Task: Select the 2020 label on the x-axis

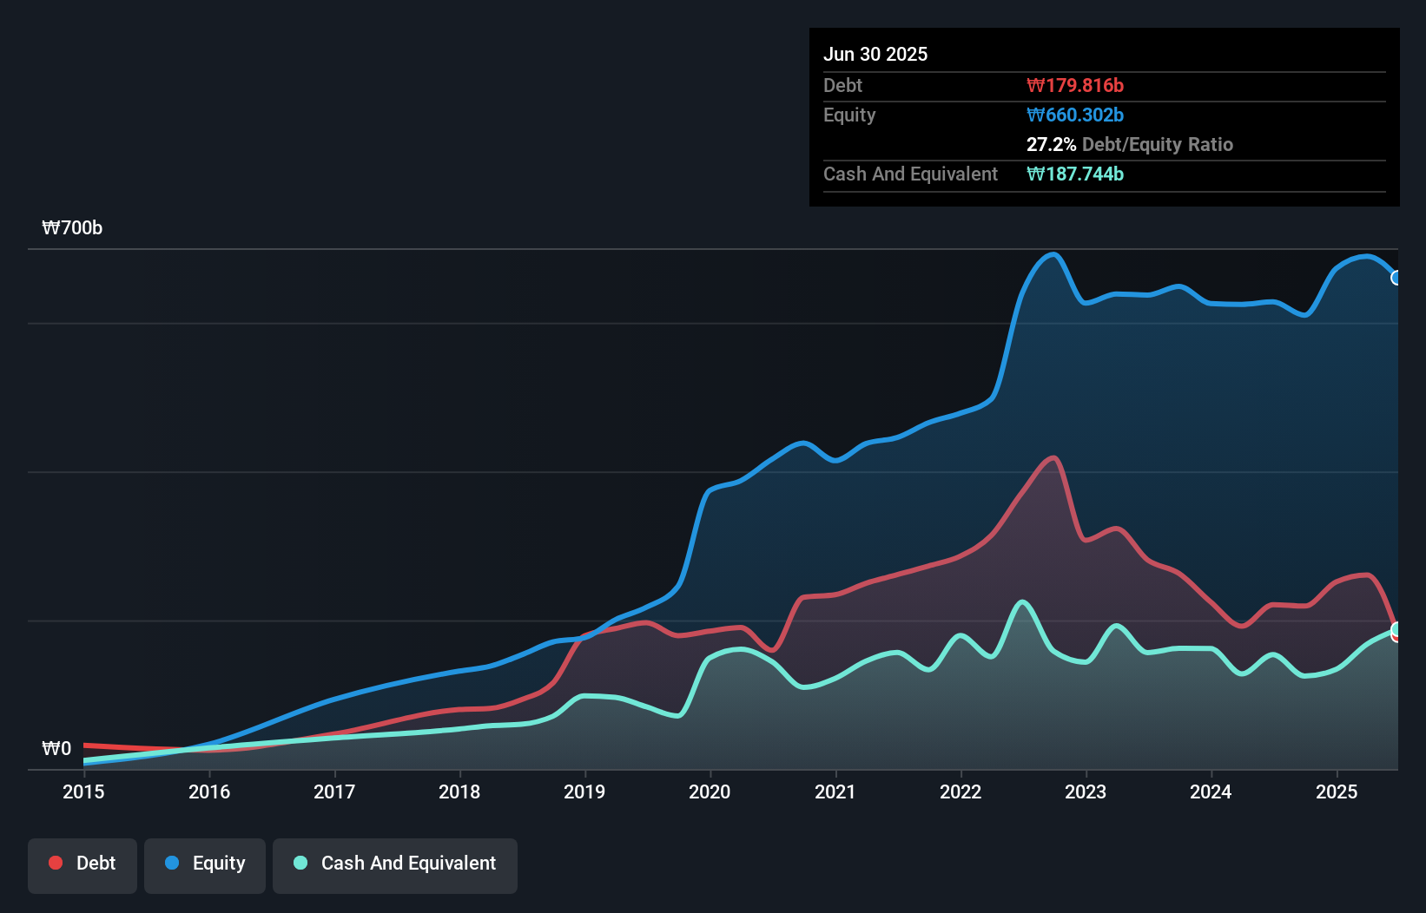Action: (709, 791)
